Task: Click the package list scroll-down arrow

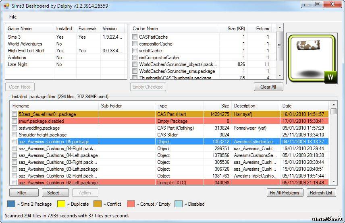Action: coord(334,182)
